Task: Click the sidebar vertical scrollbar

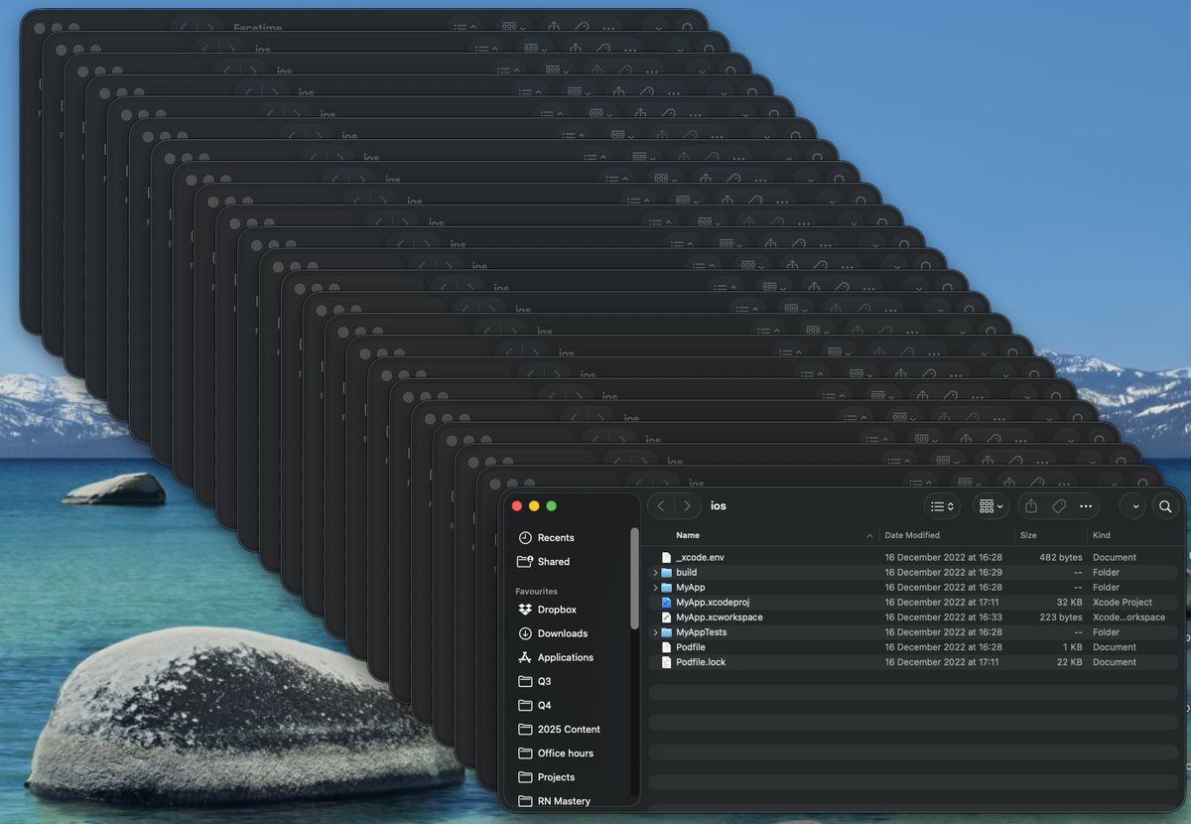Action: click(634, 578)
